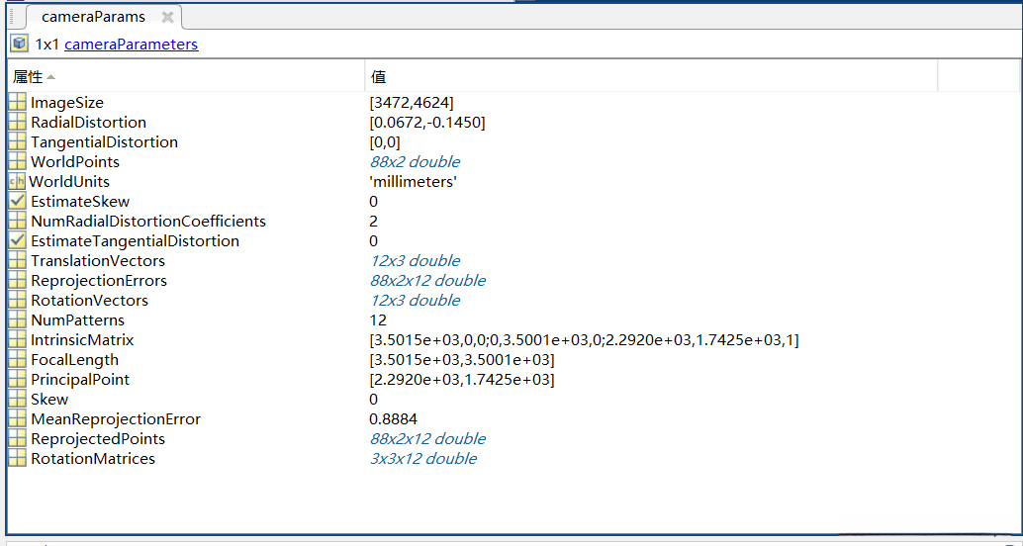Open the WorldPoints 88x2 double value
Screen dimensions: 1023x546
pyautogui.click(x=414, y=162)
